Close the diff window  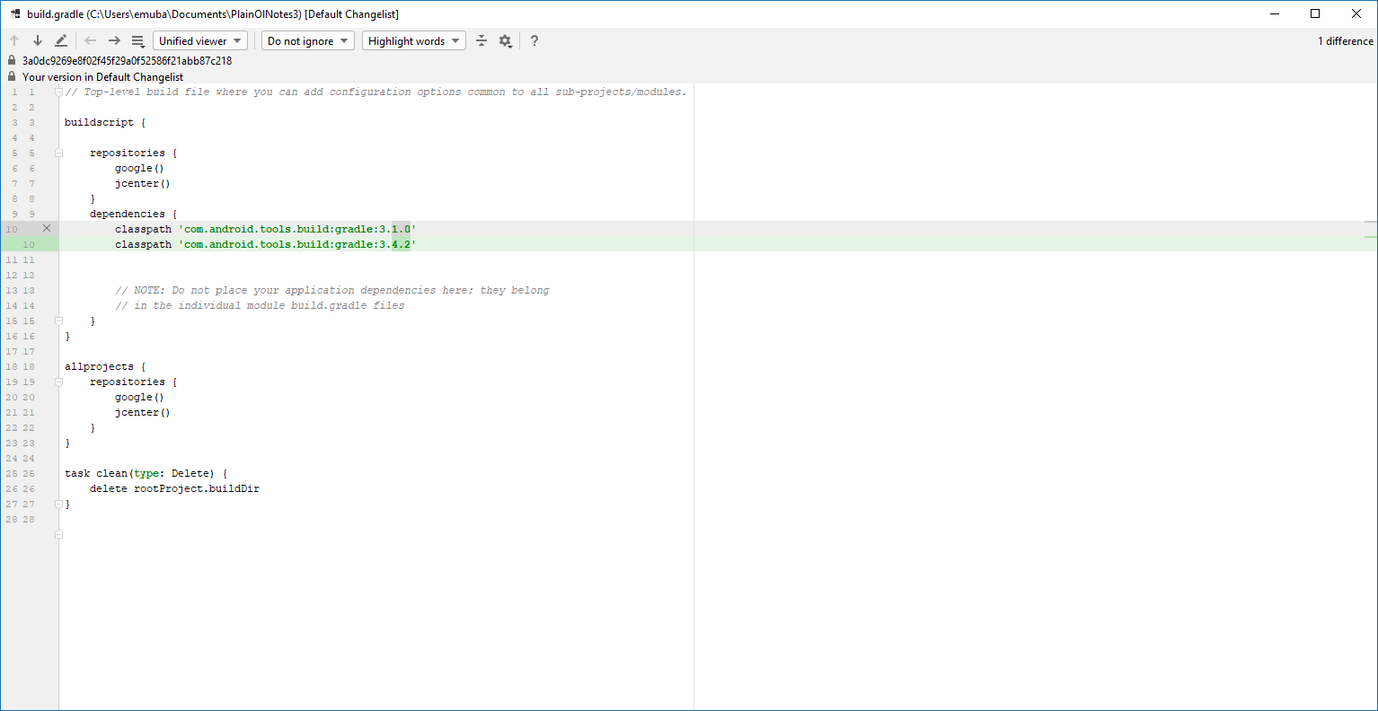[1356, 13]
